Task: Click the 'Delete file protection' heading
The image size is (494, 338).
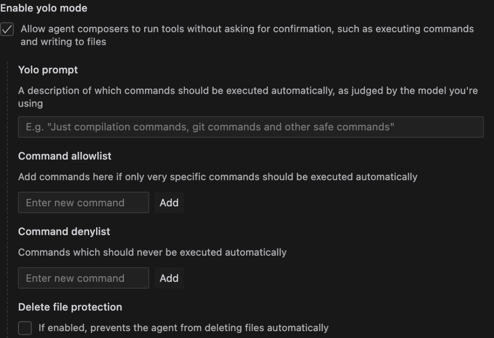Action: point(70,307)
